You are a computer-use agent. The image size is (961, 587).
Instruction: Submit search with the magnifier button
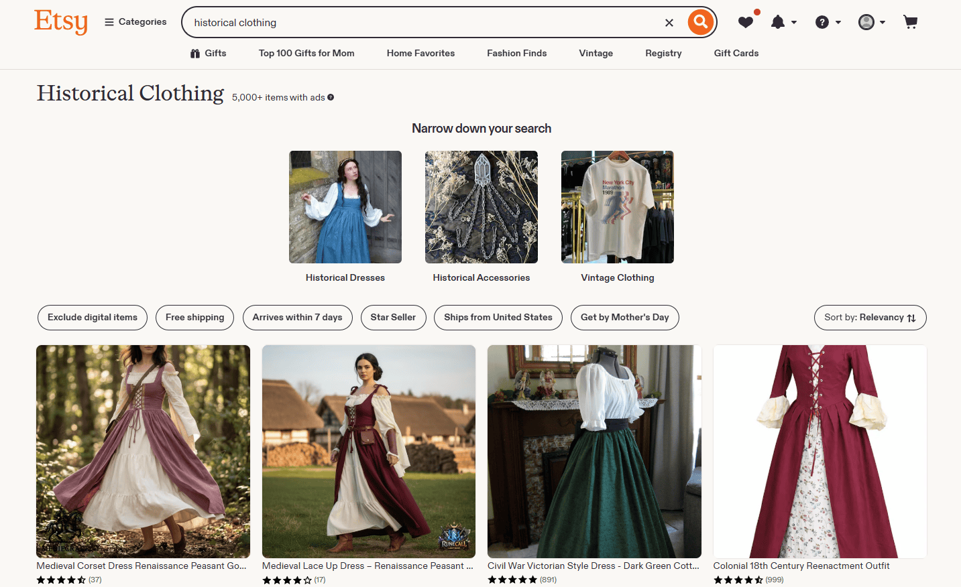point(700,21)
